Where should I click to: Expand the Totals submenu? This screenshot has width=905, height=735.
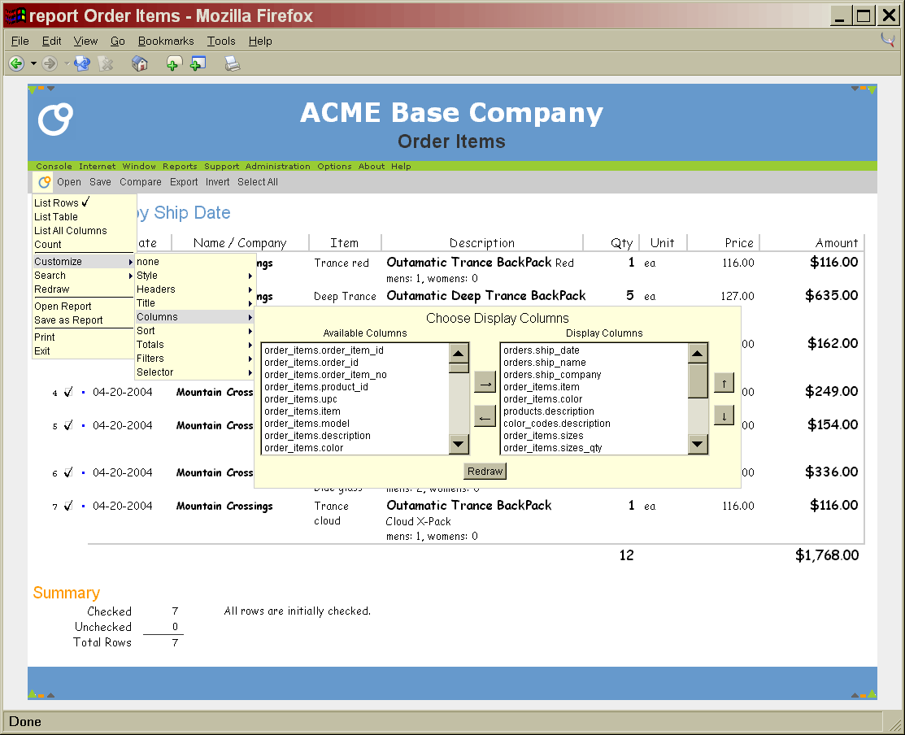click(194, 345)
